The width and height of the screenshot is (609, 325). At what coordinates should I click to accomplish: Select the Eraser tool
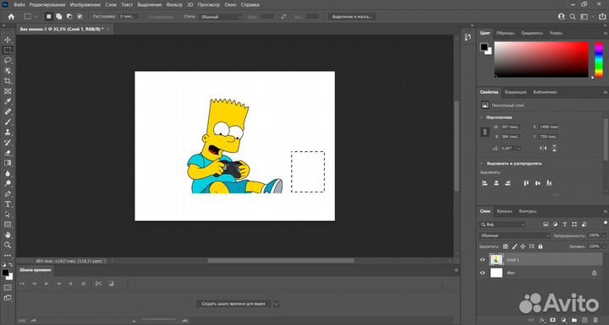8,153
